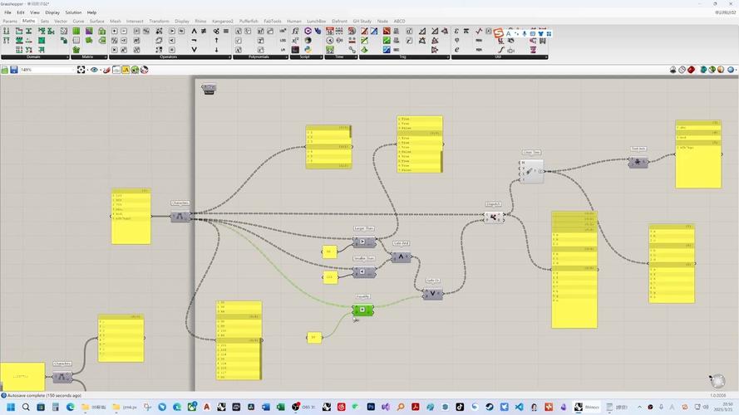Select the Dispatch component node
Screen dimensions: 739x415
[x=493, y=217]
